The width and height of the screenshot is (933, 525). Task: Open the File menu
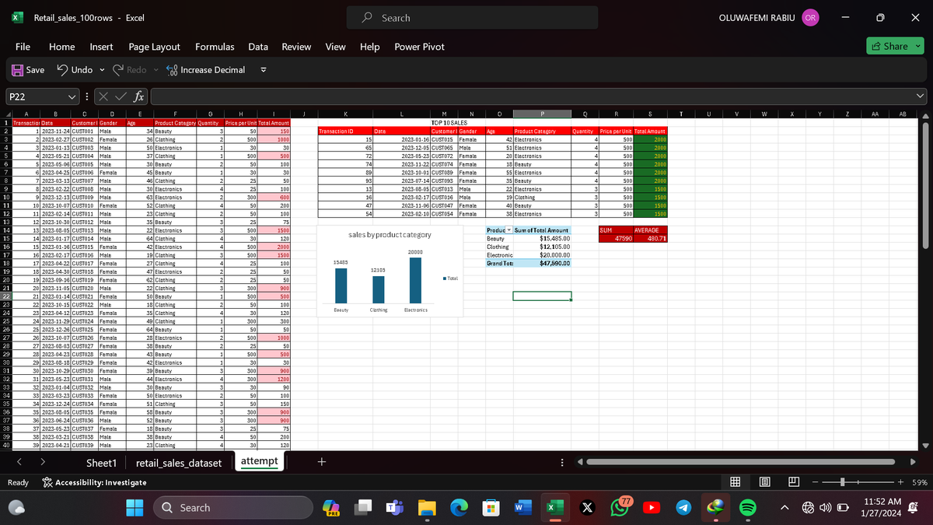pos(23,47)
